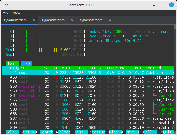Screen dimensions: 177x135
Task: Close the ForceTerm window
Action: pos(171,5)
